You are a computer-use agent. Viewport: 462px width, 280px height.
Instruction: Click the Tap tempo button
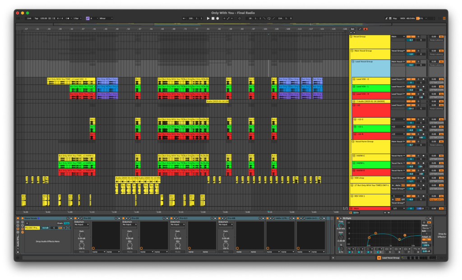pyautogui.click(x=36, y=18)
